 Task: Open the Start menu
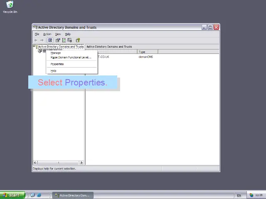(12, 195)
